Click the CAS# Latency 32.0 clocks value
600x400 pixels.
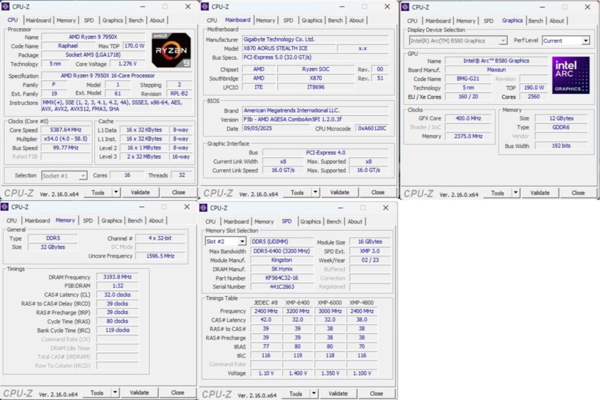click(117, 295)
